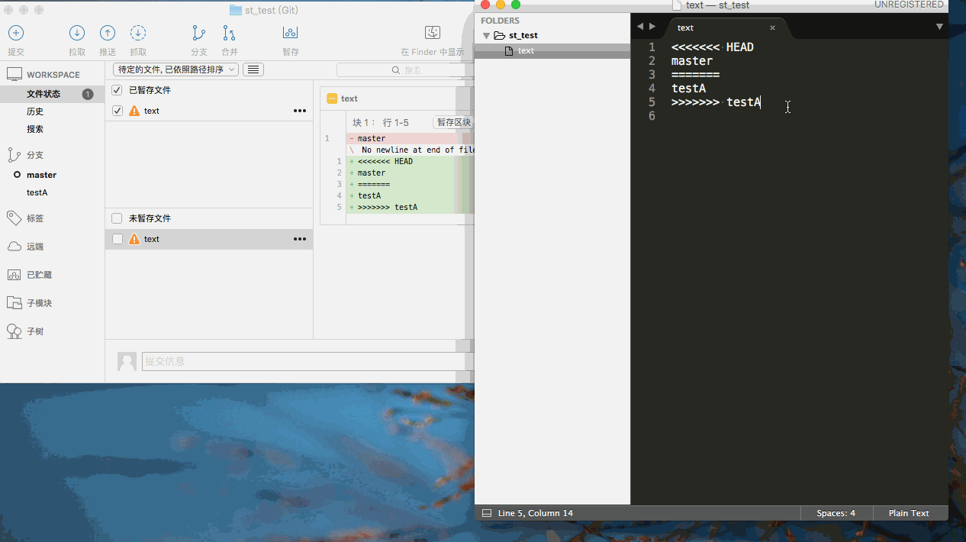
Task: Select File Status (文件状态) in sidebar
Action: [43, 94]
